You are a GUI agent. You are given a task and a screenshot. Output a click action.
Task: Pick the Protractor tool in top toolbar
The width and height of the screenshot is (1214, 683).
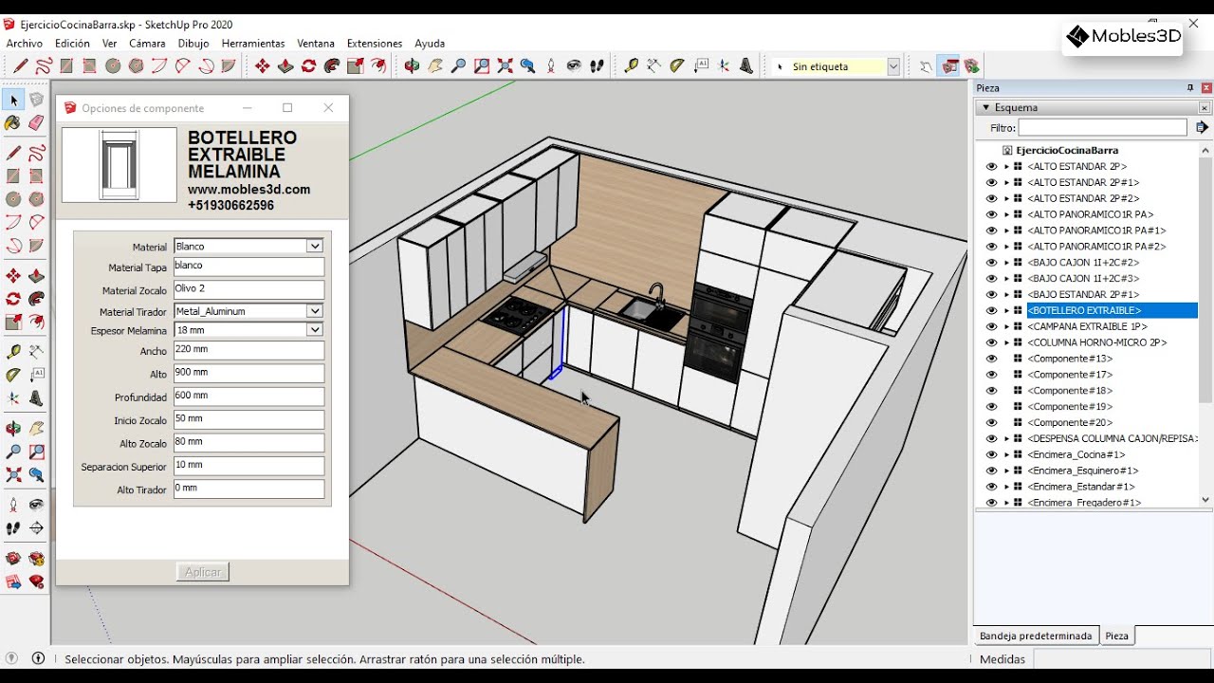[x=677, y=66]
